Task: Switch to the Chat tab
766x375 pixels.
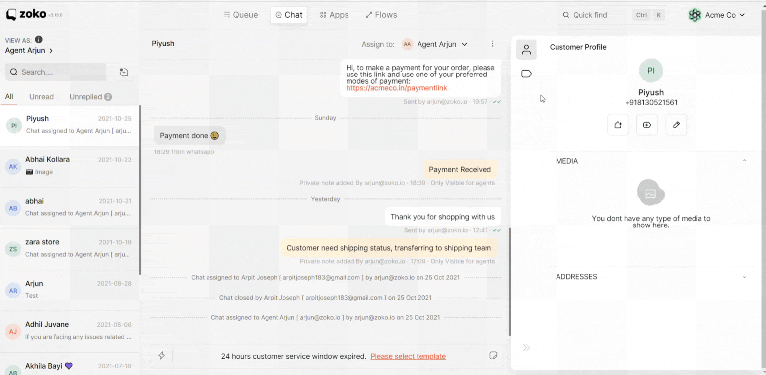Action: coord(288,15)
